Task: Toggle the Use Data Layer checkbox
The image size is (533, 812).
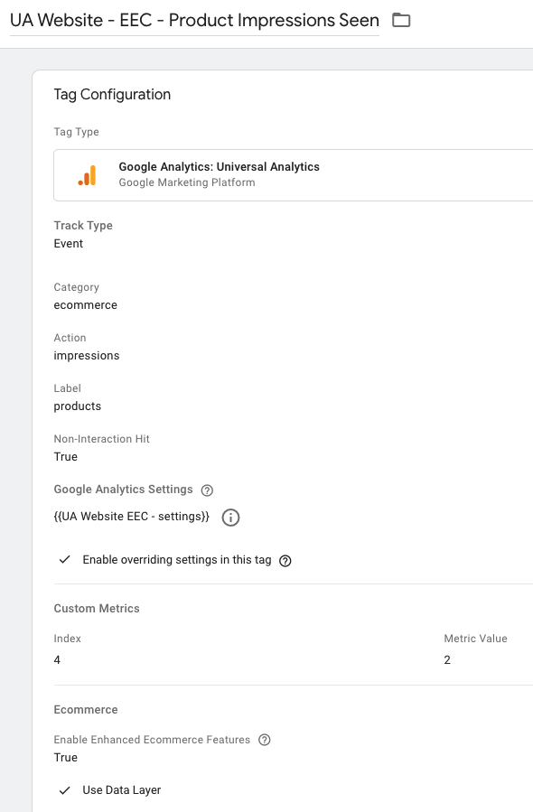Action: [65, 790]
